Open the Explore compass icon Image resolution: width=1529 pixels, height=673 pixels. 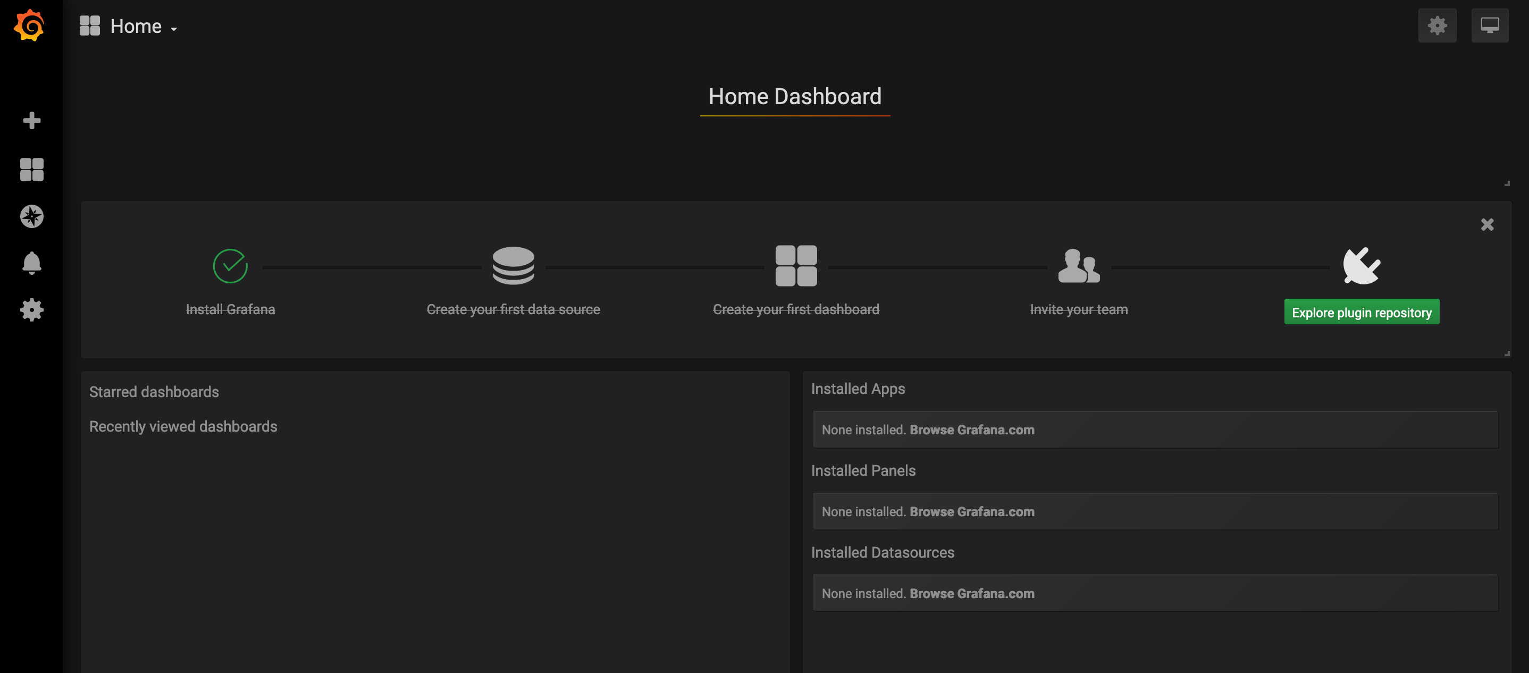tap(31, 216)
